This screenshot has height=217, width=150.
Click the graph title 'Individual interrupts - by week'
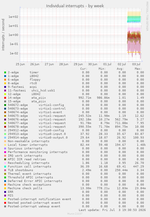click(75, 6)
